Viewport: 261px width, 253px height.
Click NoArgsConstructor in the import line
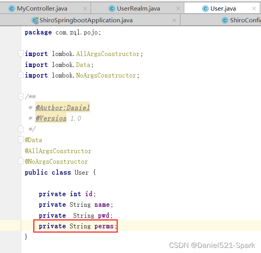click(x=106, y=76)
